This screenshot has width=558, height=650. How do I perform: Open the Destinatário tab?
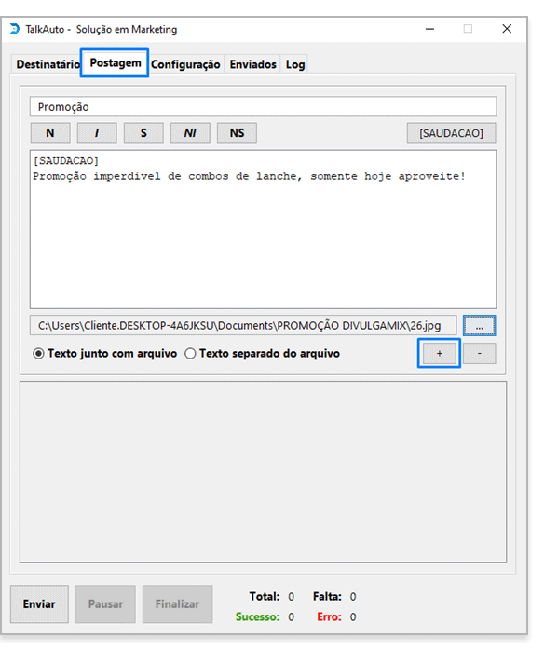(x=48, y=64)
